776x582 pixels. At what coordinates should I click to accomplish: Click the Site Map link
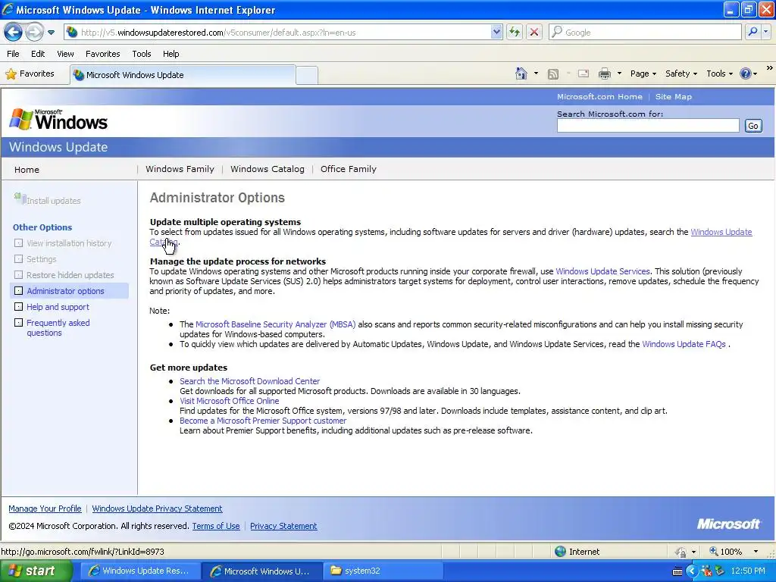tap(674, 97)
